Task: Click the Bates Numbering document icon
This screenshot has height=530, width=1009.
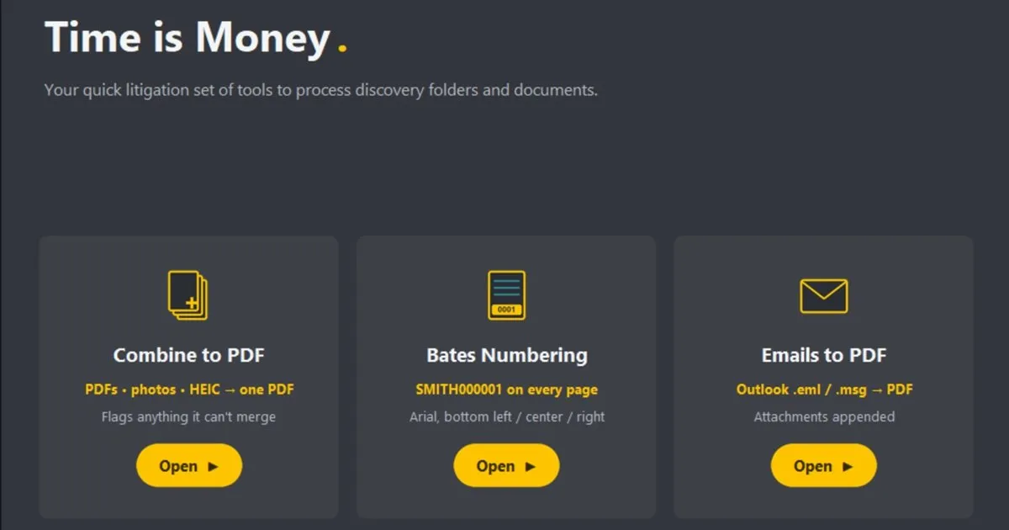Action: [506, 294]
